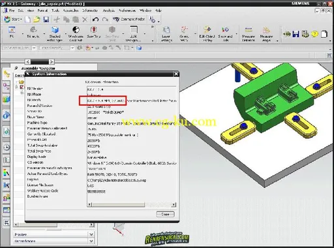Image resolution: width=334 pixels, height=248 pixels.
Task: Open the Roles tab with people icon
Action: tap(7, 198)
